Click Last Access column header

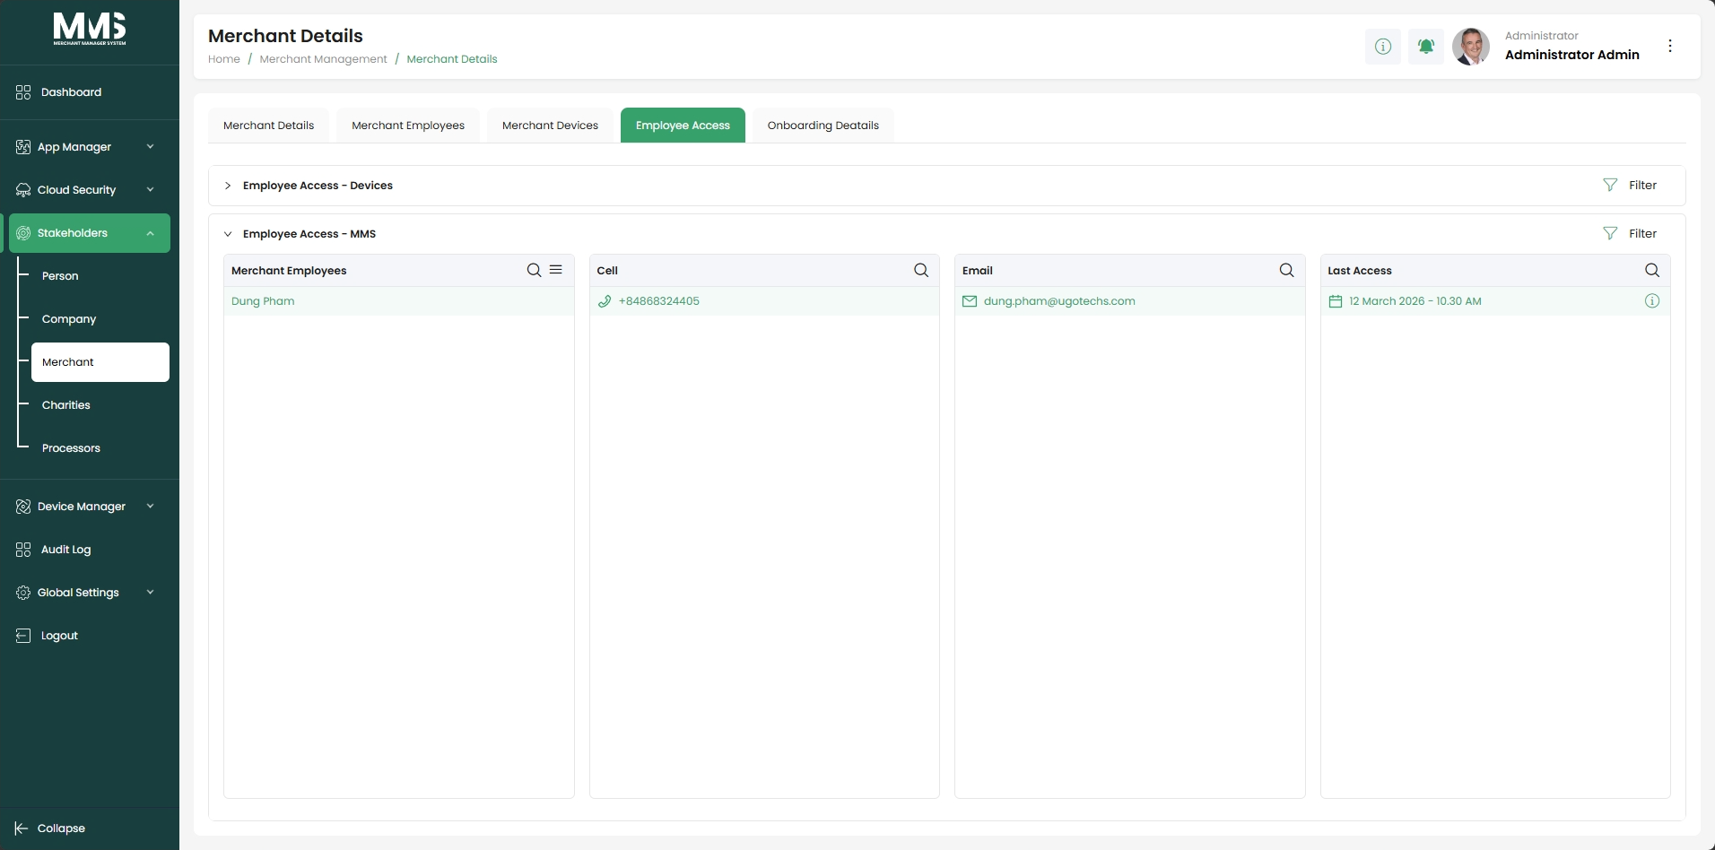(1360, 271)
